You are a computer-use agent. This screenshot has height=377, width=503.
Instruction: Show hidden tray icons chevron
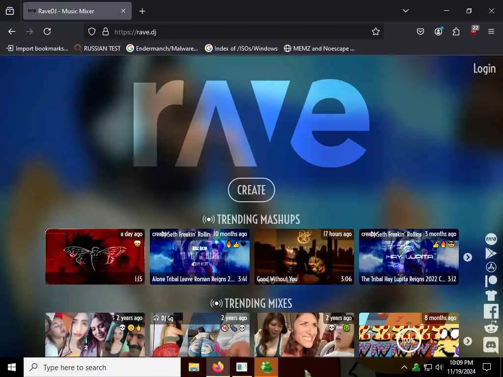tap(404, 367)
